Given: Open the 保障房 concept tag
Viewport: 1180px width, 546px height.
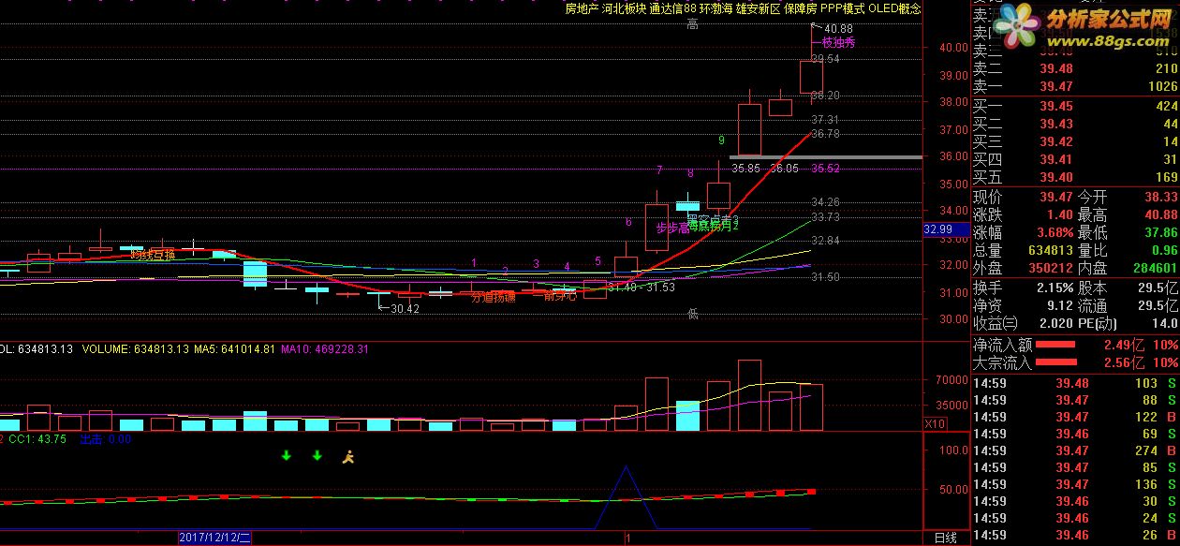Looking at the screenshot, I should point(801,8).
